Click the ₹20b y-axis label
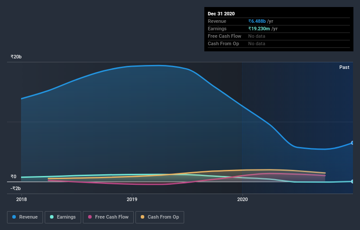Screen dimensions: 360x230 click(16, 57)
